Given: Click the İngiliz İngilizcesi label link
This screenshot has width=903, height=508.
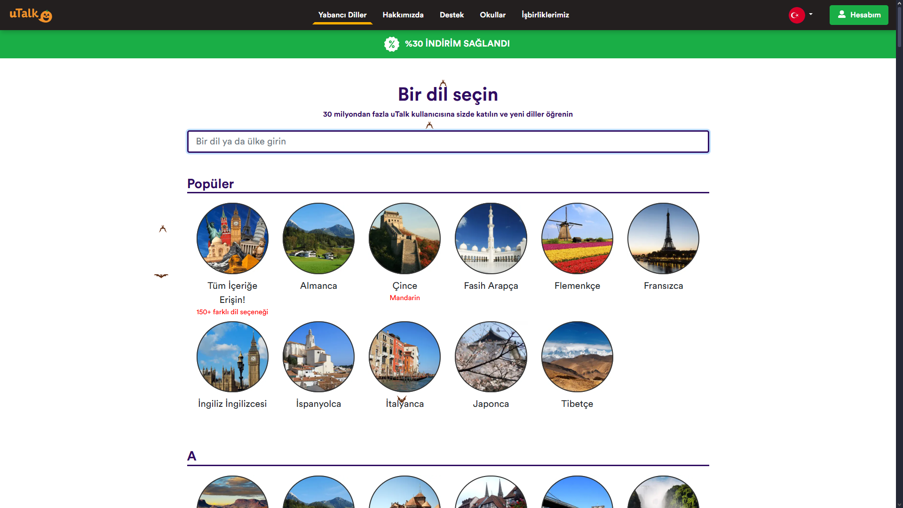Looking at the screenshot, I should tap(232, 404).
